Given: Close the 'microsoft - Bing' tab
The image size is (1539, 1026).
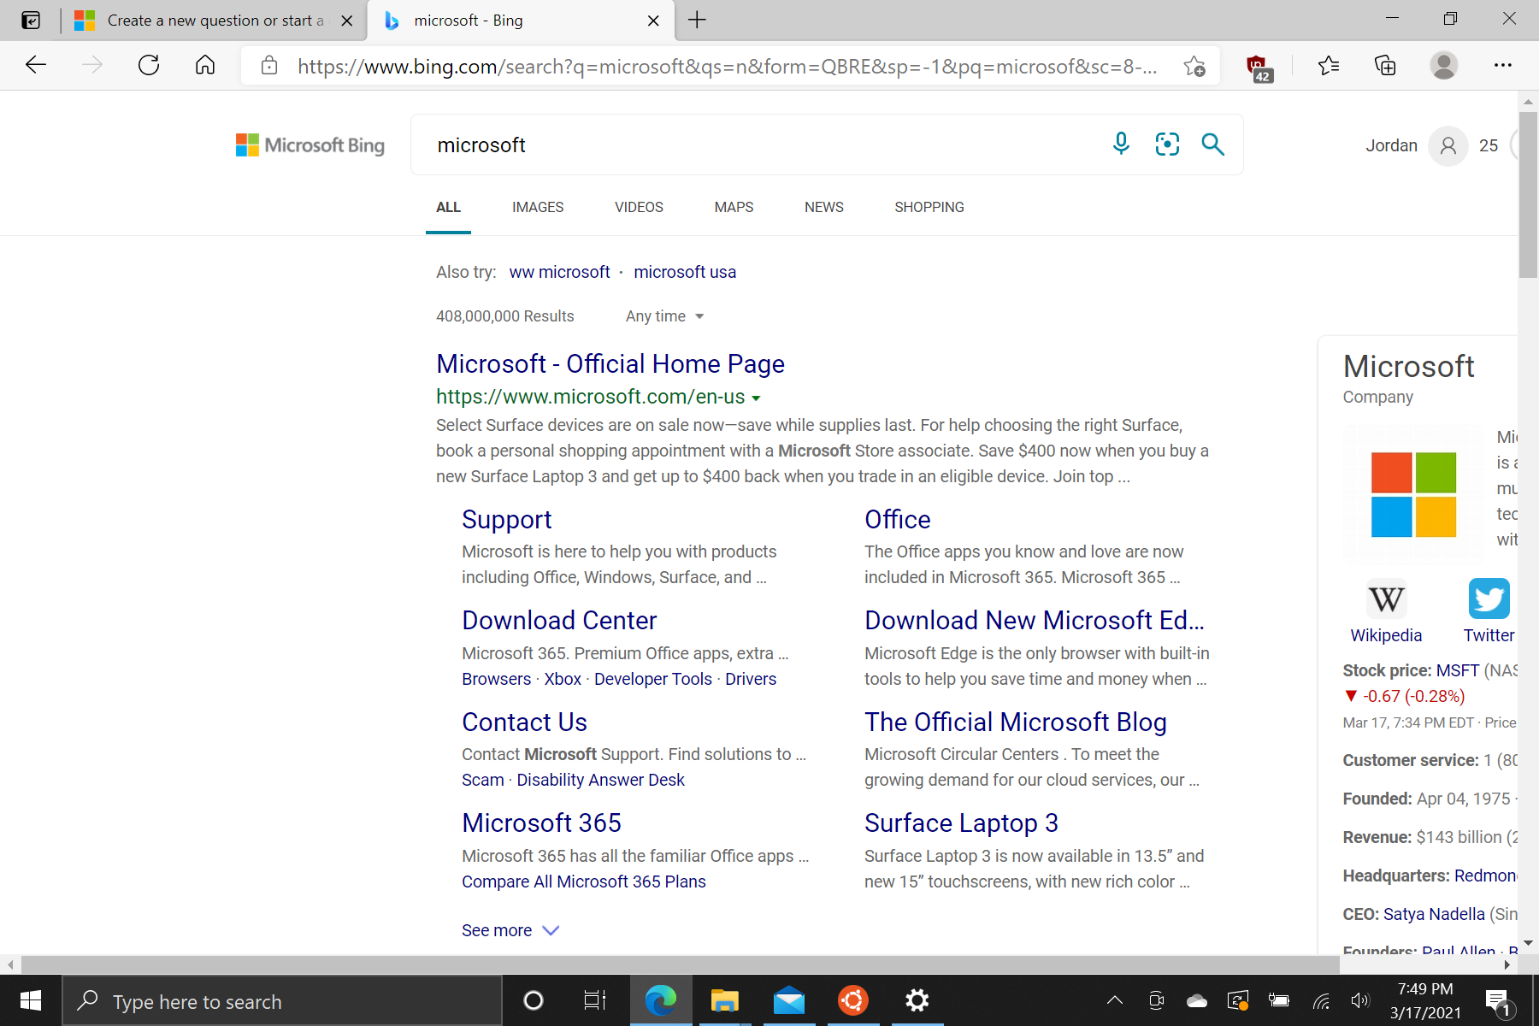Looking at the screenshot, I should (x=654, y=21).
